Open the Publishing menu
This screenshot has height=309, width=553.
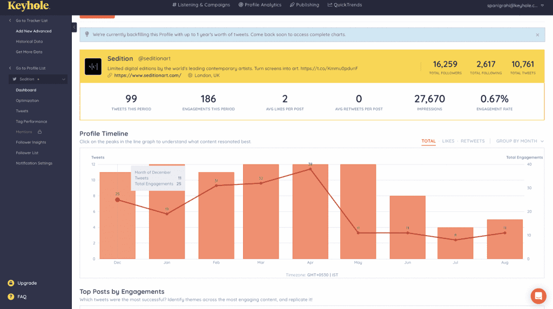(305, 5)
